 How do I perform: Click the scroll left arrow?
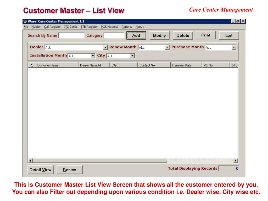[30, 160]
